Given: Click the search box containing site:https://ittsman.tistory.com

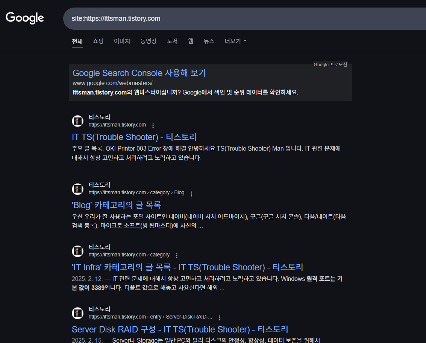Looking at the screenshot, I should (244, 18).
